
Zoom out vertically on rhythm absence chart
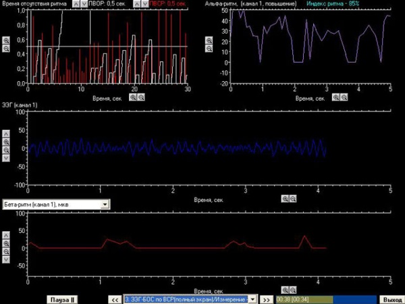point(7,49)
